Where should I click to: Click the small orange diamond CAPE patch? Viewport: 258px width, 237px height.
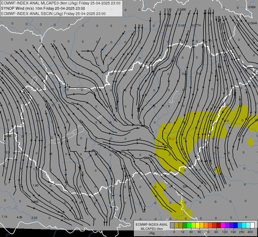coord(172,139)
